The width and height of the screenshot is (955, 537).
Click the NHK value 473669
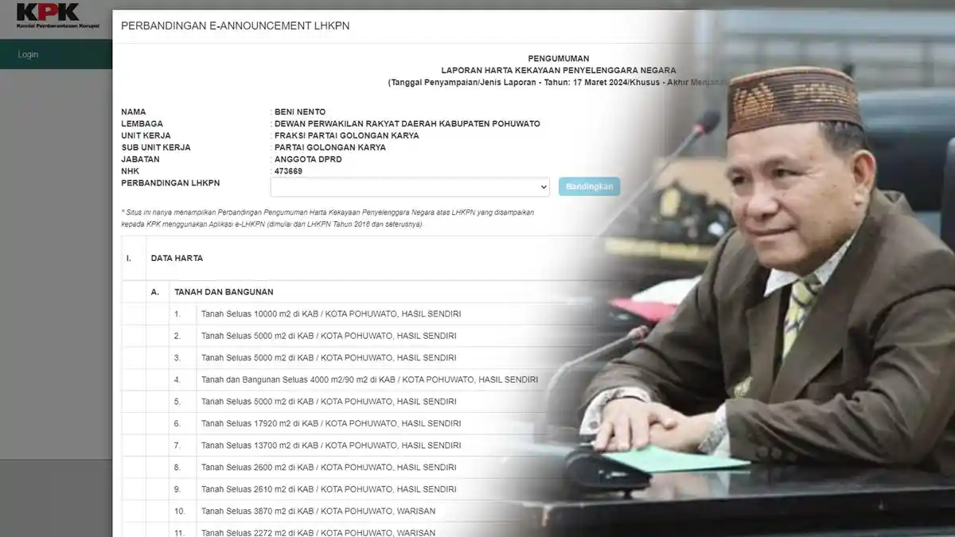coord(288,170)
